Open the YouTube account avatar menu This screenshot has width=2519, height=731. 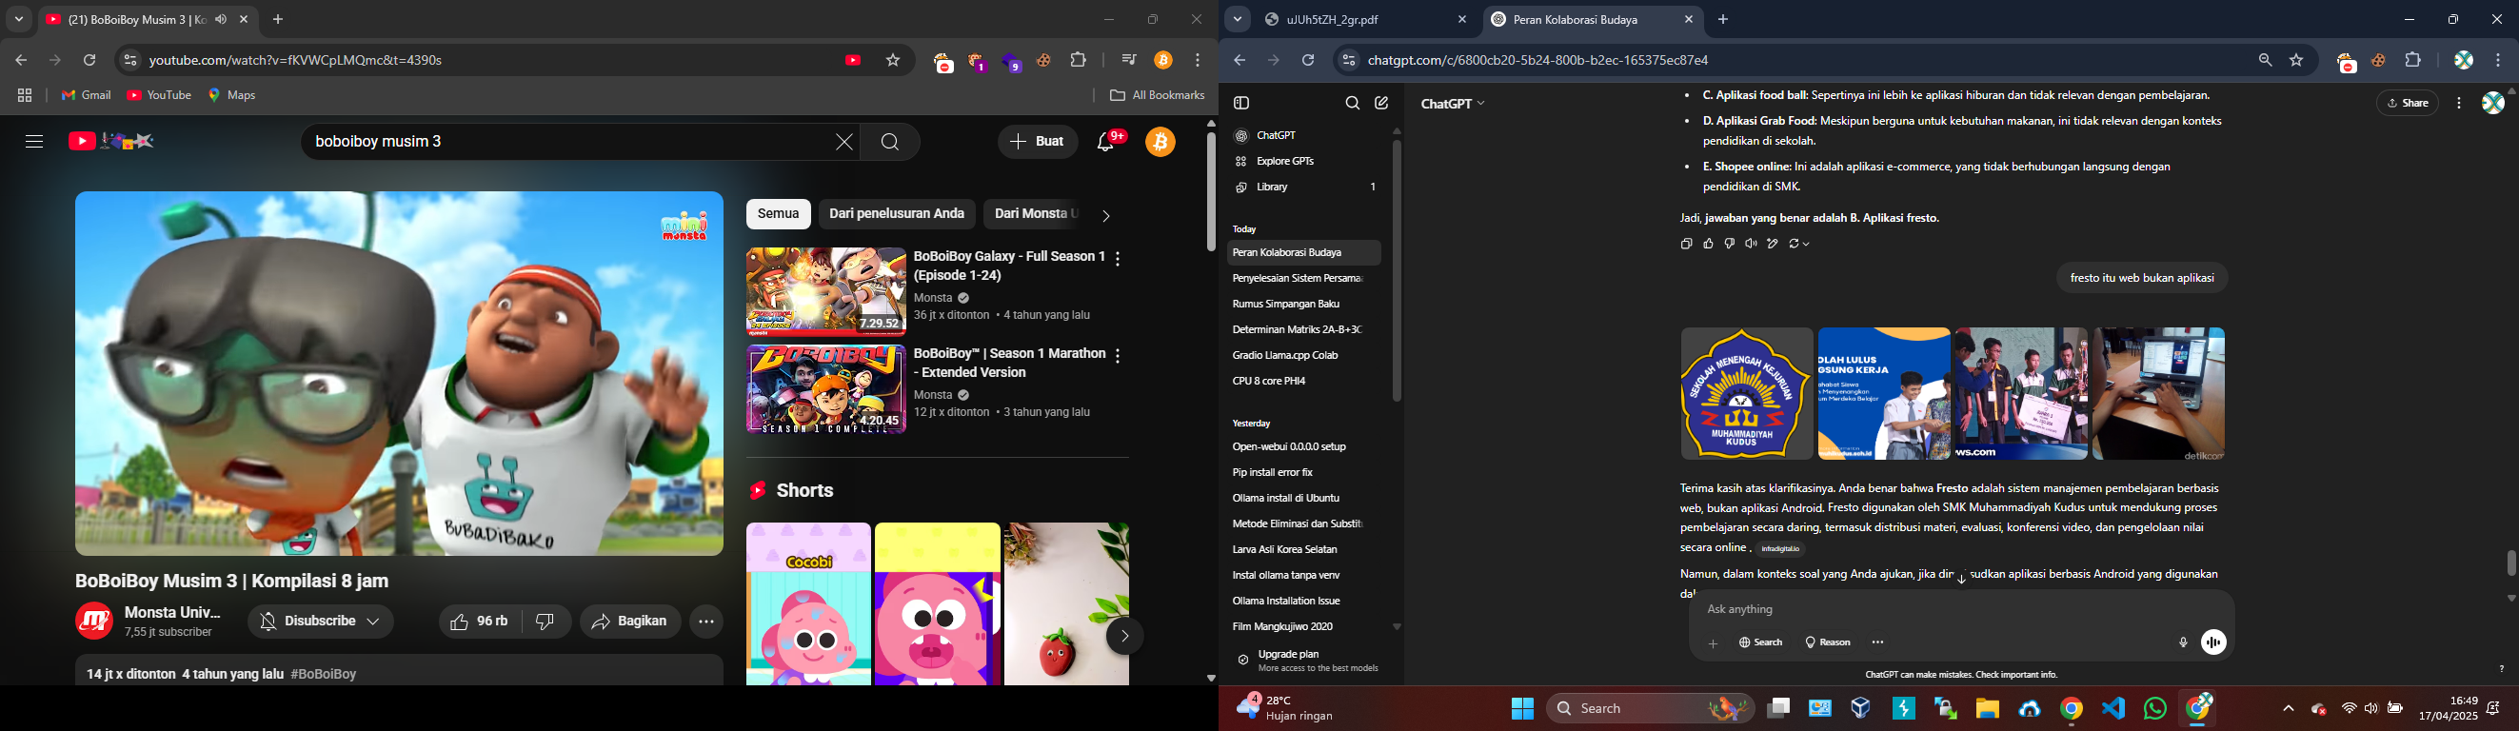click(x=1160, y=143)
